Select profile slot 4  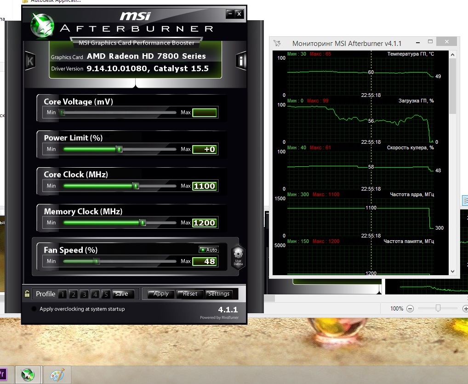pyautogui.click(x=95, y=294)
